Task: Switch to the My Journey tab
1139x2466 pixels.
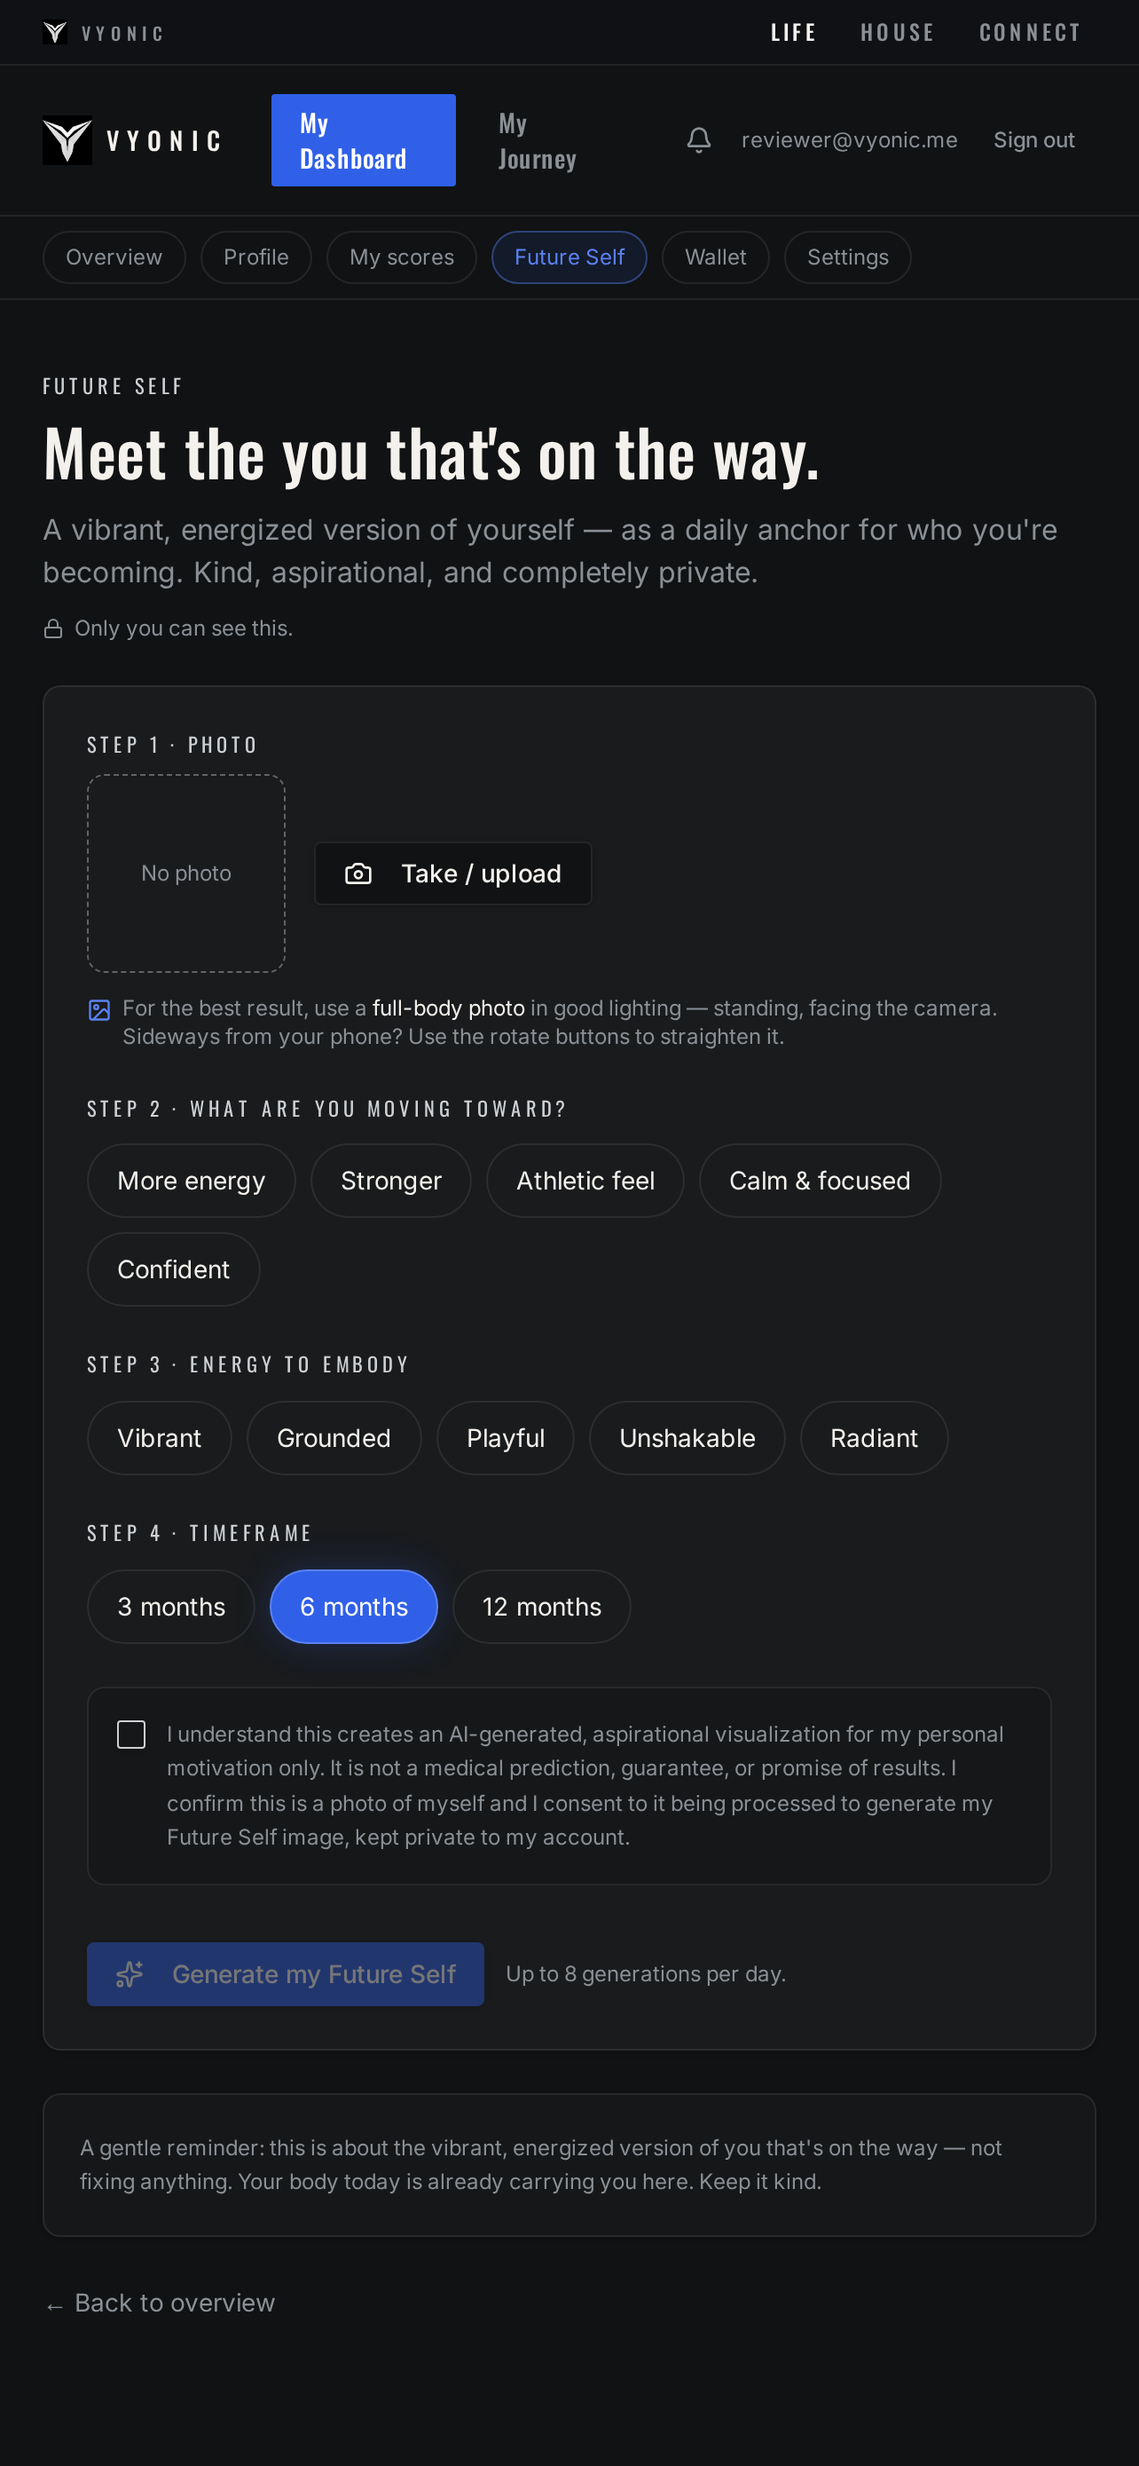Action: pos(538,141)
